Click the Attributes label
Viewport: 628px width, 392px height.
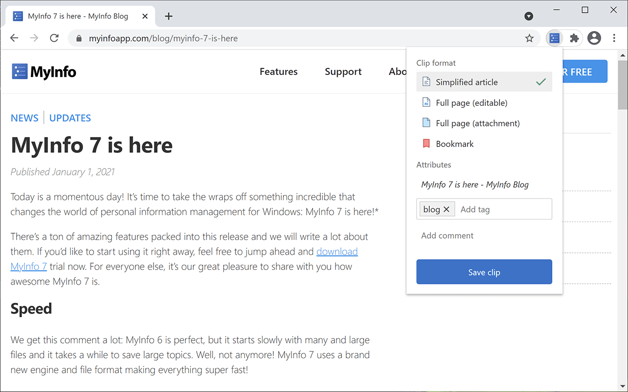pos(434,165)
